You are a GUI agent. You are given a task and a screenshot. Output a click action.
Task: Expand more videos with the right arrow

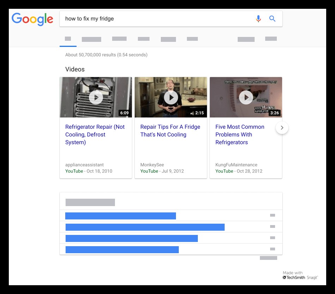point(282,128)
